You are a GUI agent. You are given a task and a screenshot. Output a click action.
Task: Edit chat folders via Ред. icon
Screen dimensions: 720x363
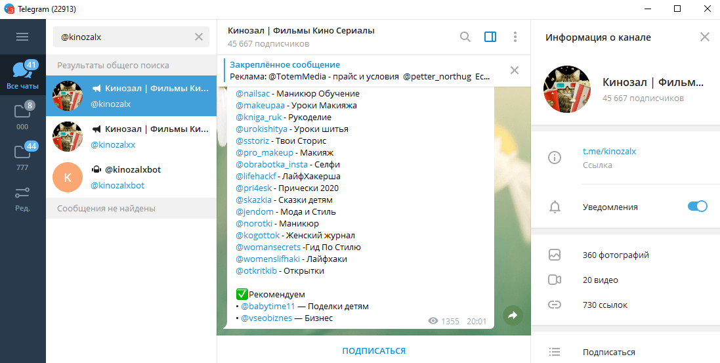22,197
